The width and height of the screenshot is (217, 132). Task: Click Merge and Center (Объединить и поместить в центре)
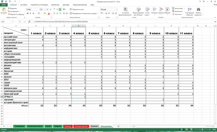click(x=83, y=13)
